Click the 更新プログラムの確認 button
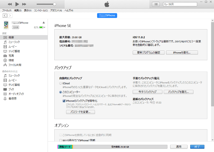Viewport: 214px width, 152px height. (148, 53)
